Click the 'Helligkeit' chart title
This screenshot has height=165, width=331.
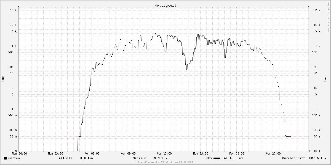coord(165,5)
